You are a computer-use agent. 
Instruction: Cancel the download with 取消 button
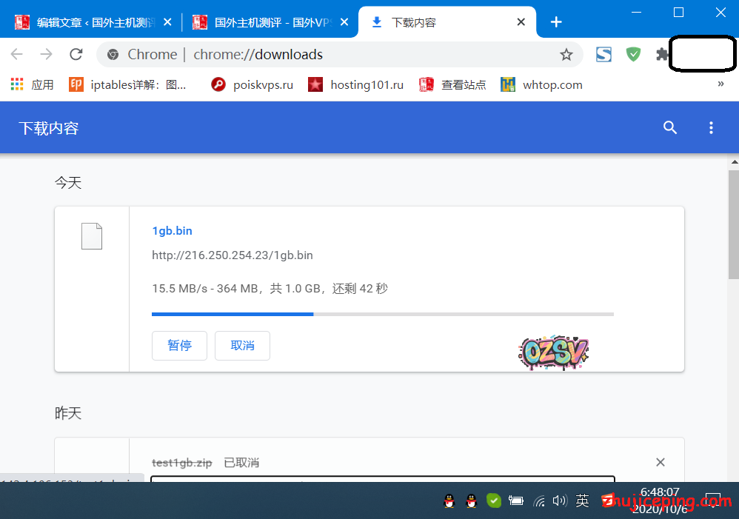(242, 346)
